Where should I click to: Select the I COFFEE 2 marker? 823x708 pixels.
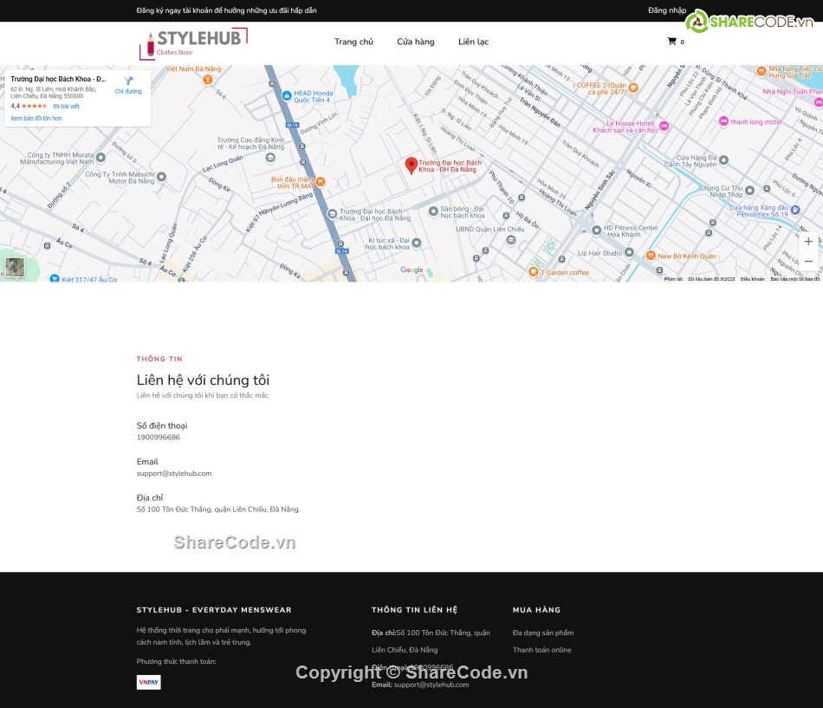[x=633, y=88]
